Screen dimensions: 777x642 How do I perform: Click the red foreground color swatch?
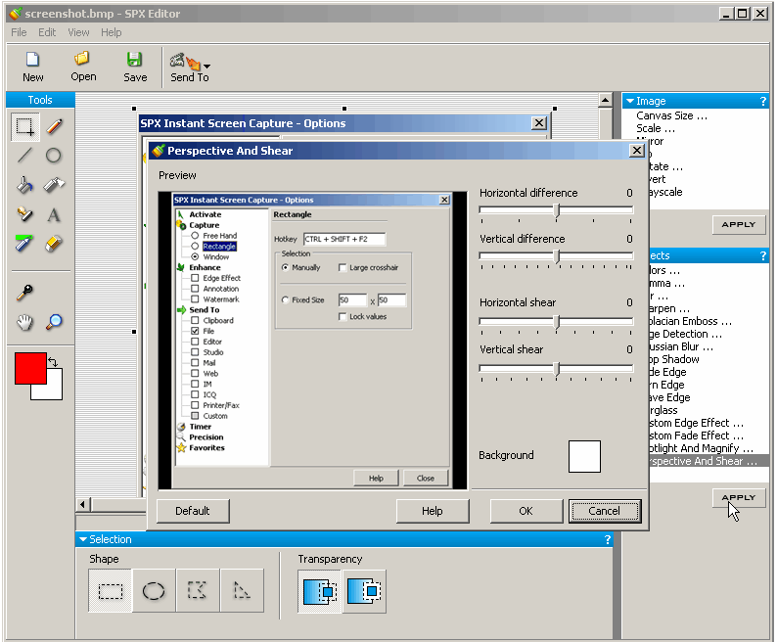pos(30,368)
